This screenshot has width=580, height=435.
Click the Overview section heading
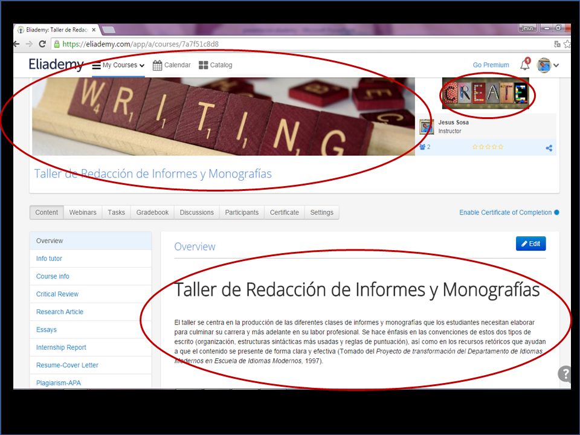point(195,246)
